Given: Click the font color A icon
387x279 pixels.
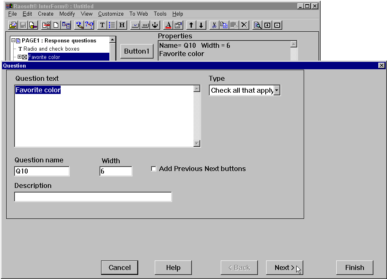Looking at the screenshot, I should 168,25.
